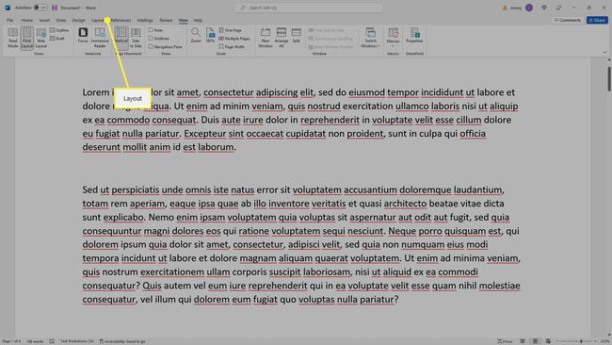Click the Macros button icon
612x345 pixels.
[x=393, y=33]
